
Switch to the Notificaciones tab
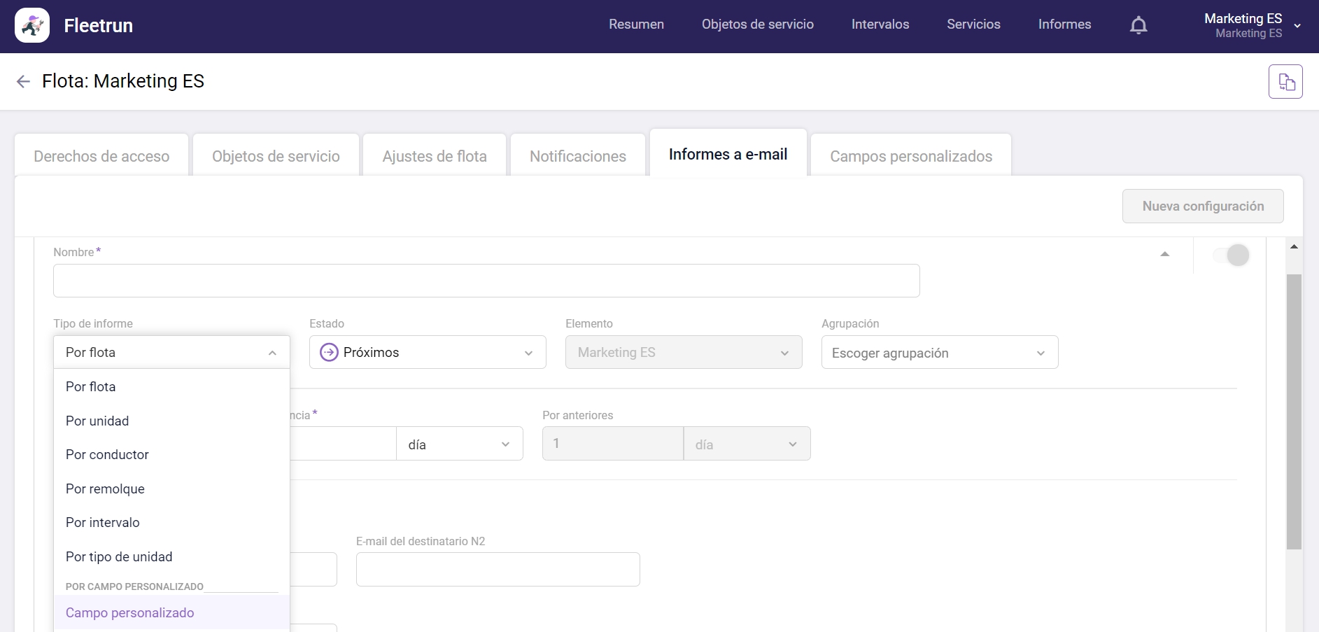pos(577,155)
